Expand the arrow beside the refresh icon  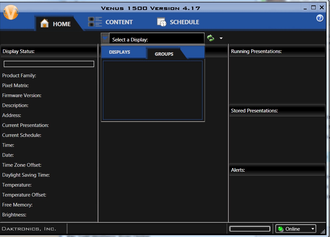tap(221, 38)
